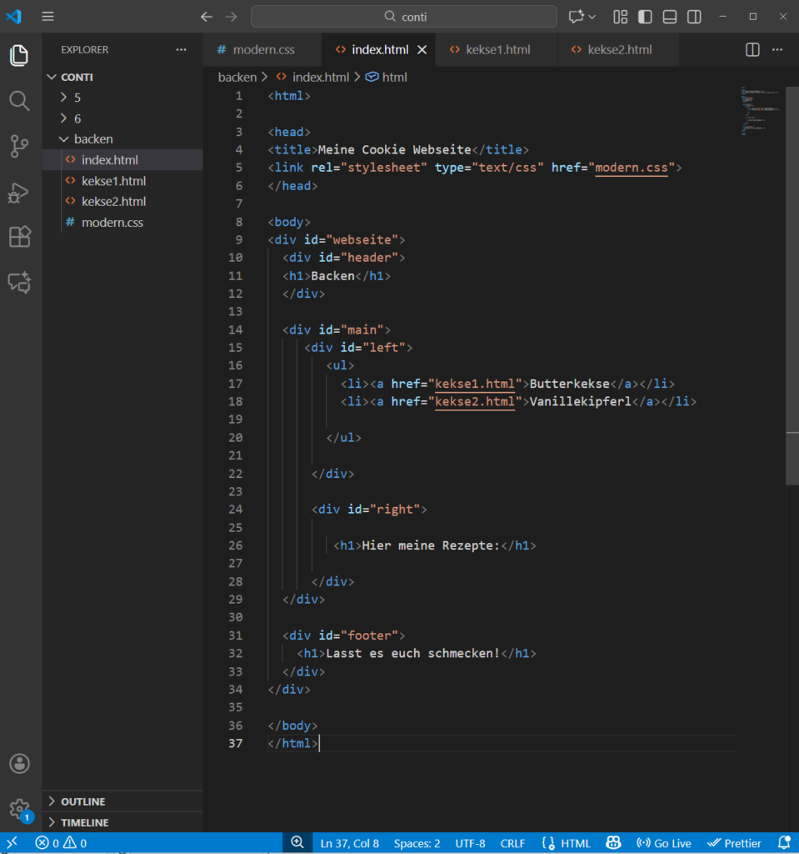Start the Go Live server
This screenshot has height=854, width=799.
tap(664, 843)
